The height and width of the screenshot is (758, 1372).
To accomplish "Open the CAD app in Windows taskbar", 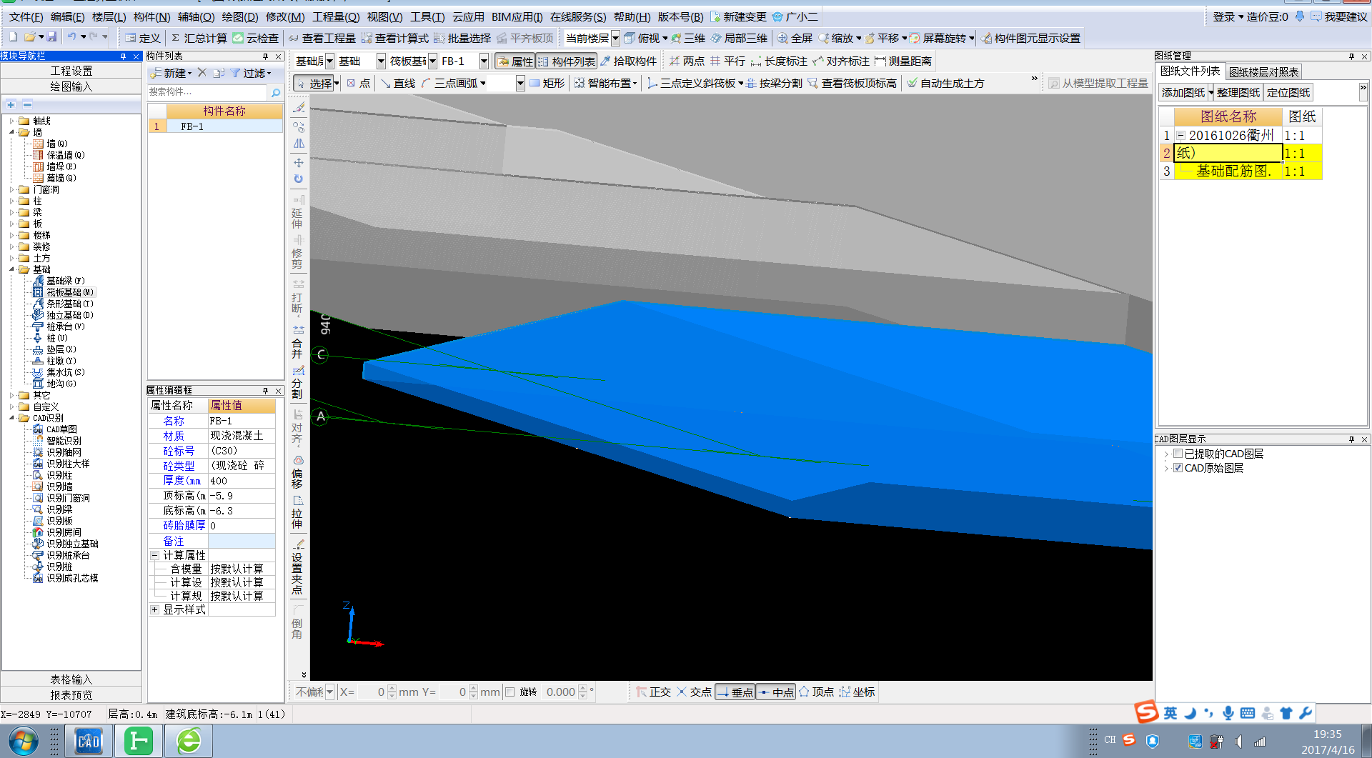I will click(89, 741).
